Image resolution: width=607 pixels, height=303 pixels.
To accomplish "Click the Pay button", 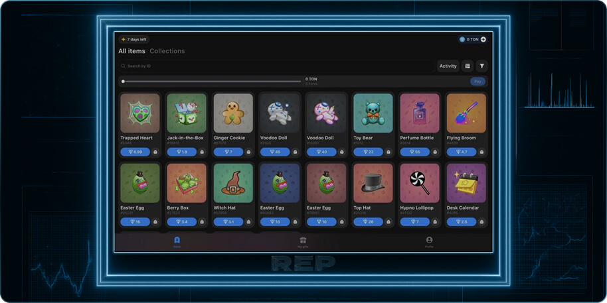I will (x=477, y=82).
